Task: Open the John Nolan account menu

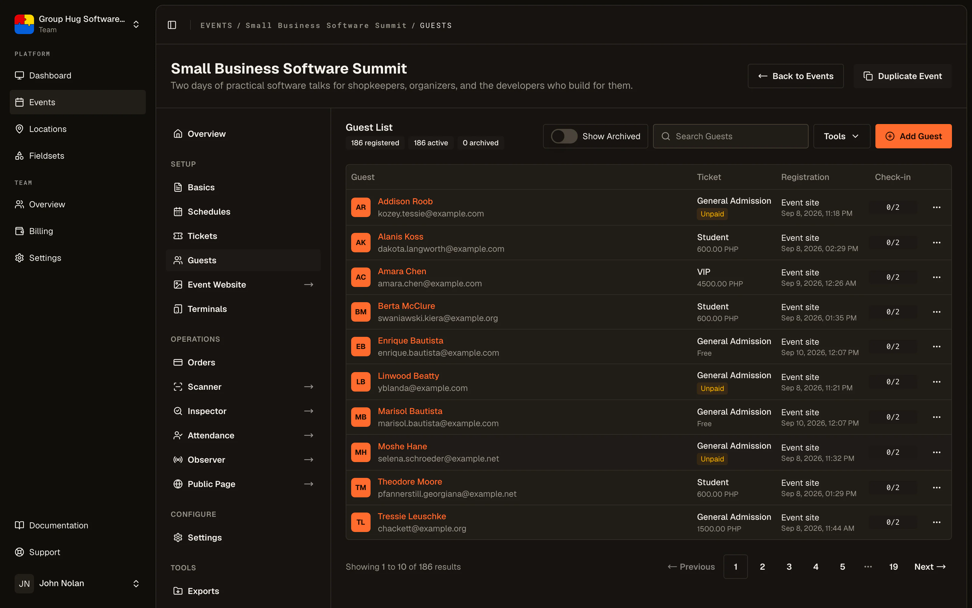Action: pos(77,583)
